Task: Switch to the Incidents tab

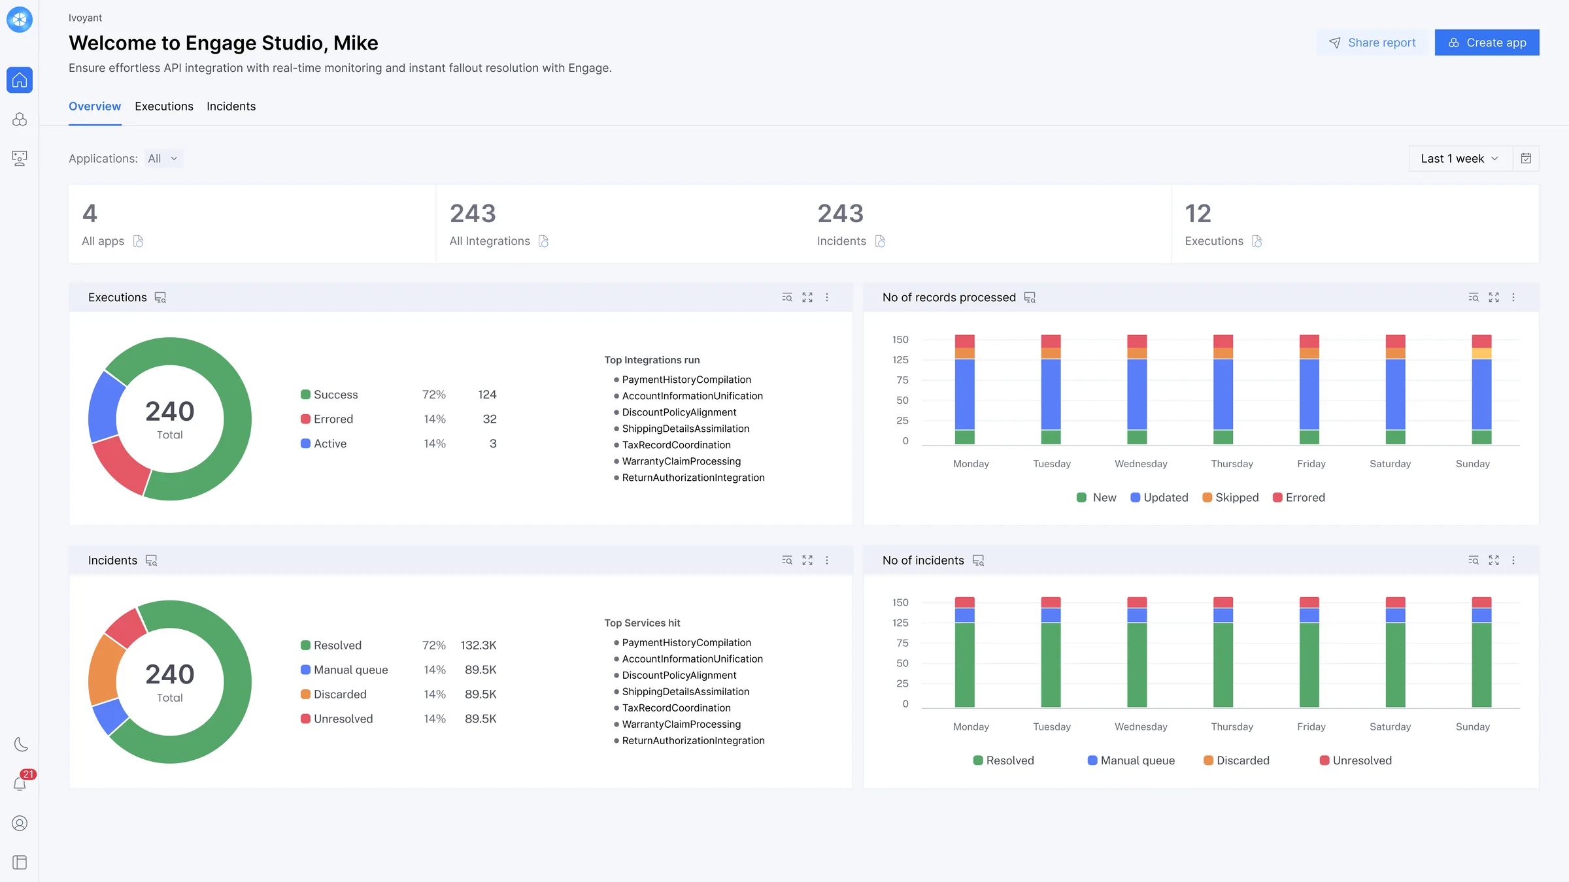Action: 231,106
